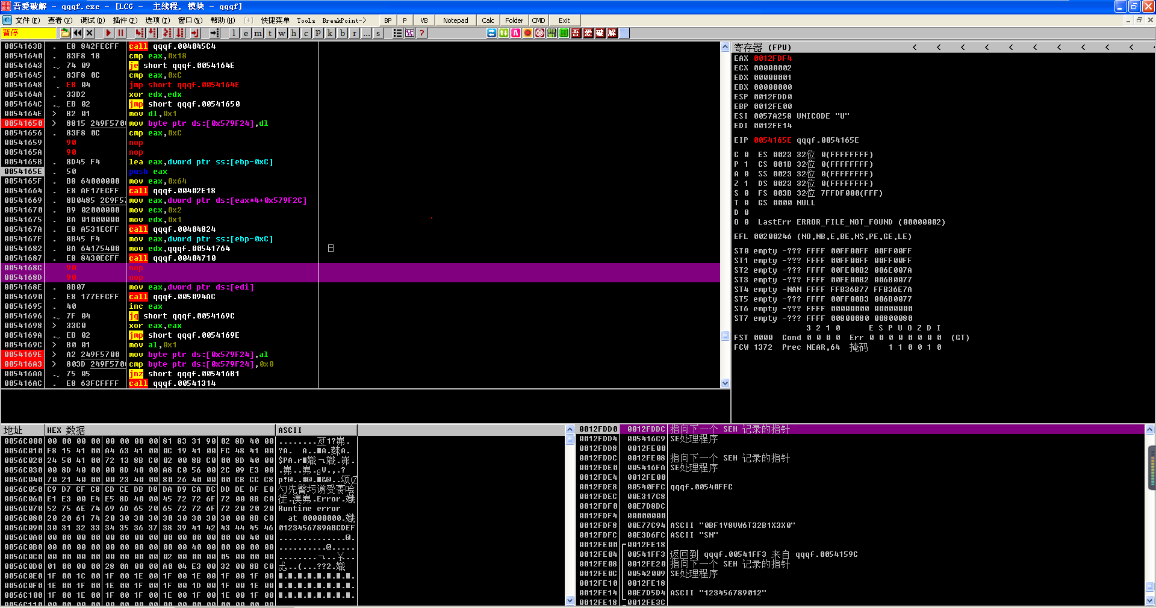The height and width of the screenshot is (608, 1156).
Task: Open the Memory map with the 'm' button
Action: (x=258, y=33)
